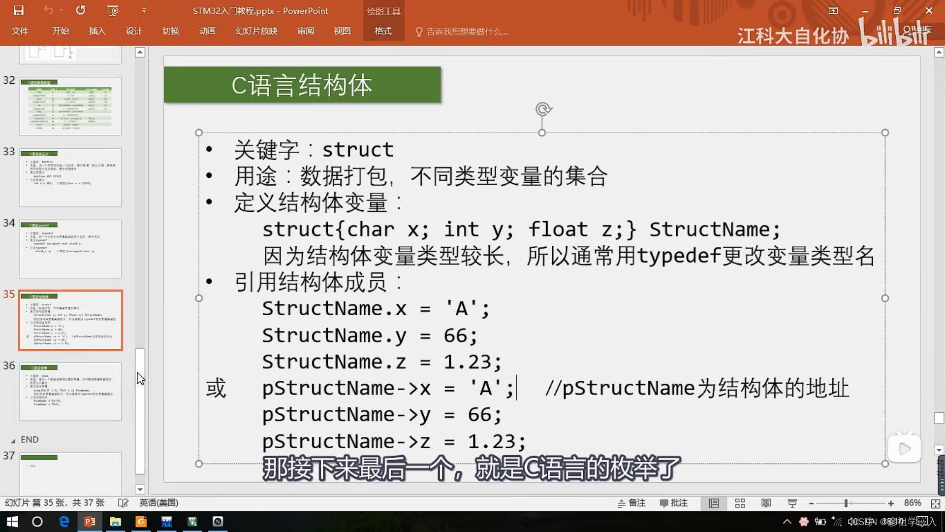Viewport: 945px width, 532px height.
Task: Toggle normal view button in status bar
Action: [x=714, y=503]
